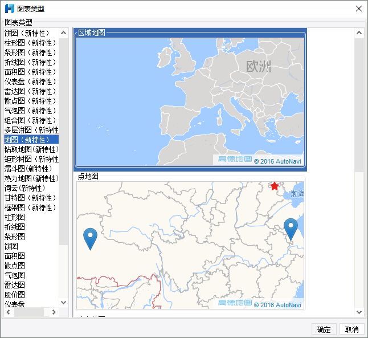The height and width of the screenshot is (338, 368).
Task: Pick the 点地图 map preview thumbnail
Action: 190,245
